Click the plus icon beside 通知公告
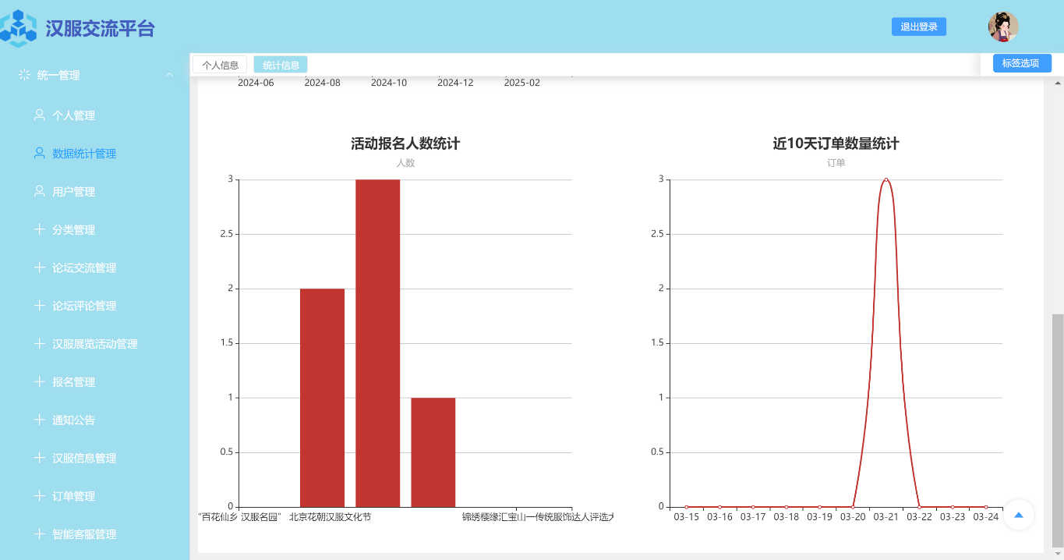The image size is (1064, 560). (x=39, y=420)
